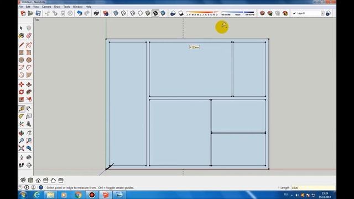
Task: Choose the Position Camera tool
Action: (21, 158)
